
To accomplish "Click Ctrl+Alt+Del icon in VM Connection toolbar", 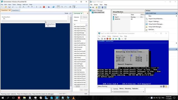I will [x=99, y=39].
